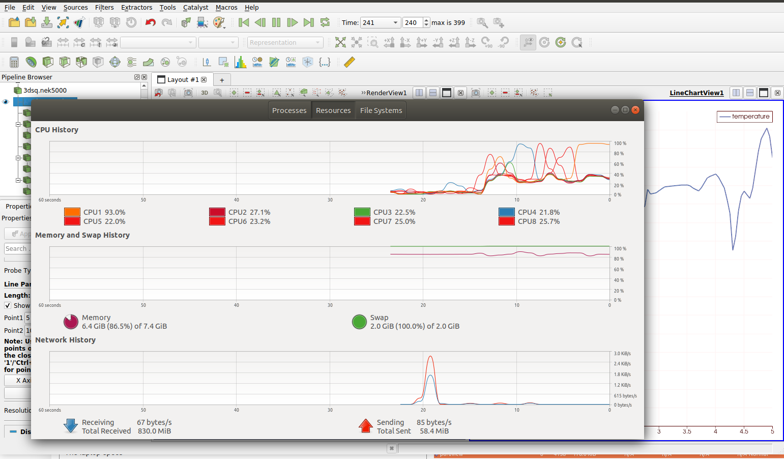Open the Catalyst menu
Viewport: 784px width, 459px height.
[x=196, y=7]
